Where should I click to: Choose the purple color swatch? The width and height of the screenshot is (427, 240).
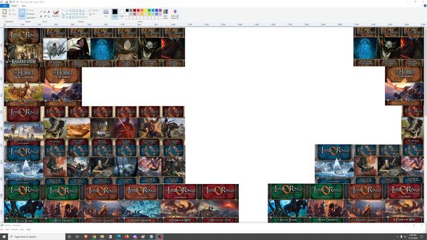point(160,10)
